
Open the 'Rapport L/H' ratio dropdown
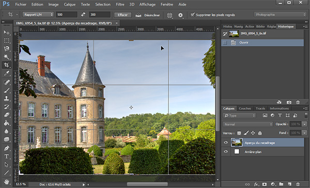[x=38, y=14]
